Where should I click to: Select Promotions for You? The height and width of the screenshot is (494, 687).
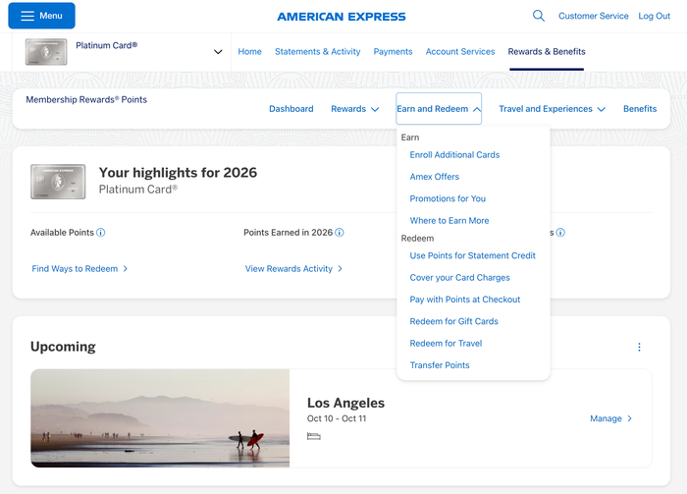(x=448, y=198)
